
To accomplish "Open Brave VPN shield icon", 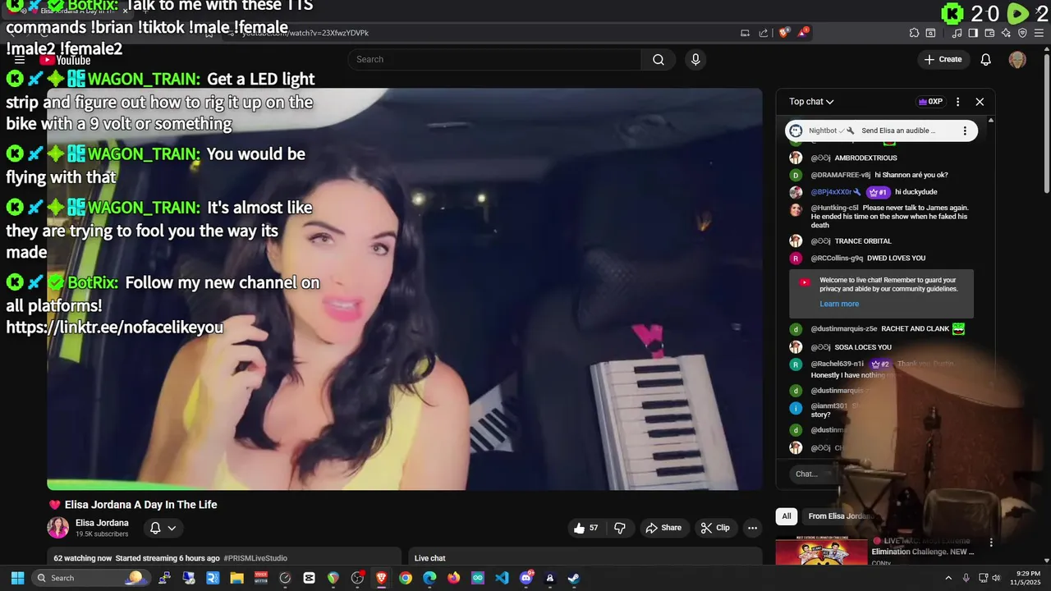I will pyautogui.click(x=1022, y=33).
